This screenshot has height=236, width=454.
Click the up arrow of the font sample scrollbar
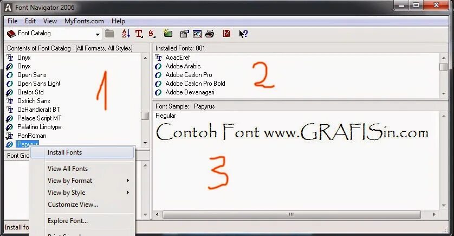(x=444, y=116)
